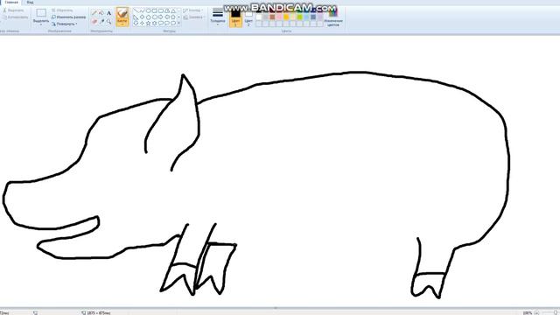Choose the Cloud callout shape
This screenshot has height=315, width=560.
(x=173, y=24)
